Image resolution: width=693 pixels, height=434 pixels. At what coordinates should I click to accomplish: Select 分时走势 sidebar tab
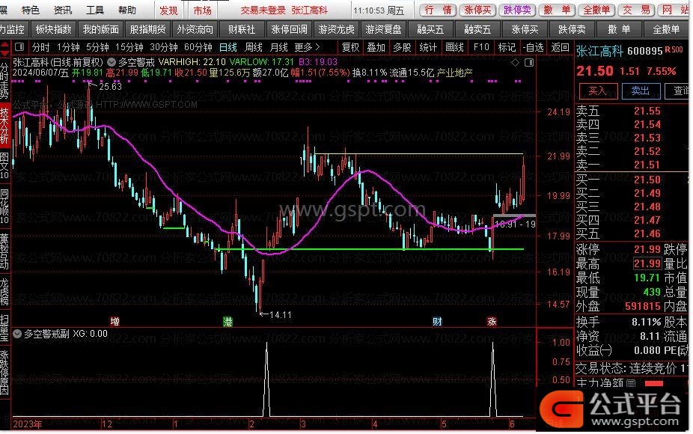pyautogui.click(x=4, y=82)
